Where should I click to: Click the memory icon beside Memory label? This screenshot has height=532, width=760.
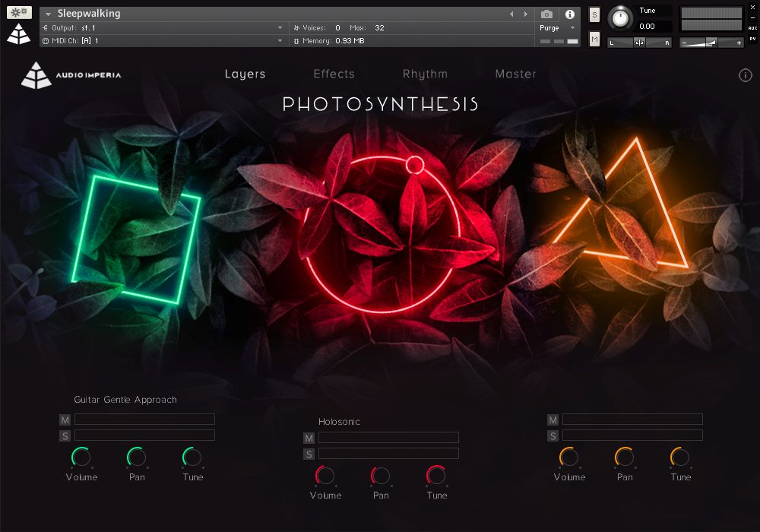coord(296,41)
